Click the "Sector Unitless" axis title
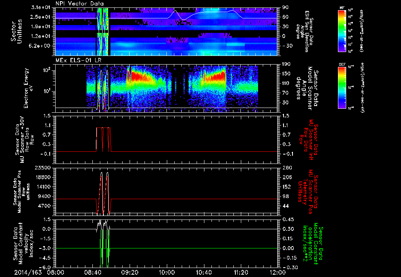401x277 pixels. click(x=16, y=31)
